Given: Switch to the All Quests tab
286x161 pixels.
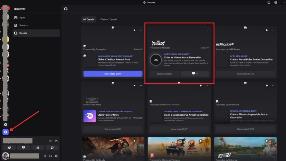Looking at the screenshot, I should click(x=89, y=19).
